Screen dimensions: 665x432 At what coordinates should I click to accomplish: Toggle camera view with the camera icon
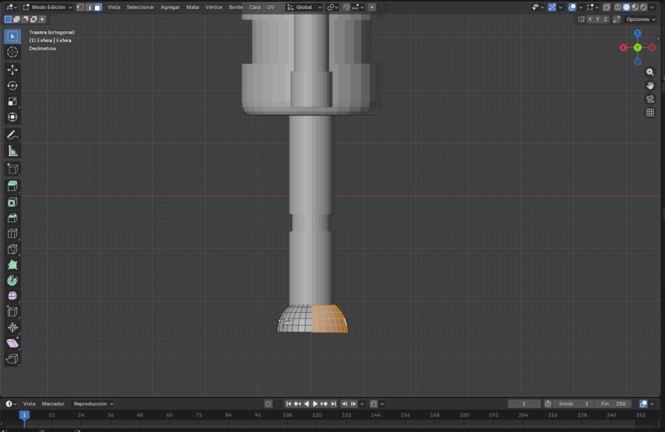[x=650, y=99]
